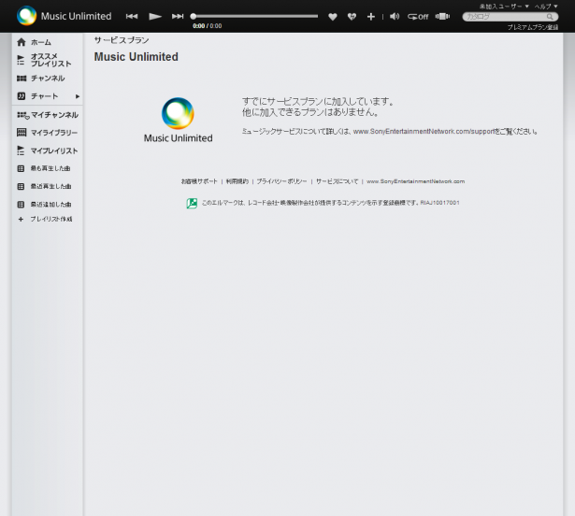The width and height of the screenshot is (575, 516).
Task: Click プレイリスト作成 to create a playlist
Action: (51, 219)
